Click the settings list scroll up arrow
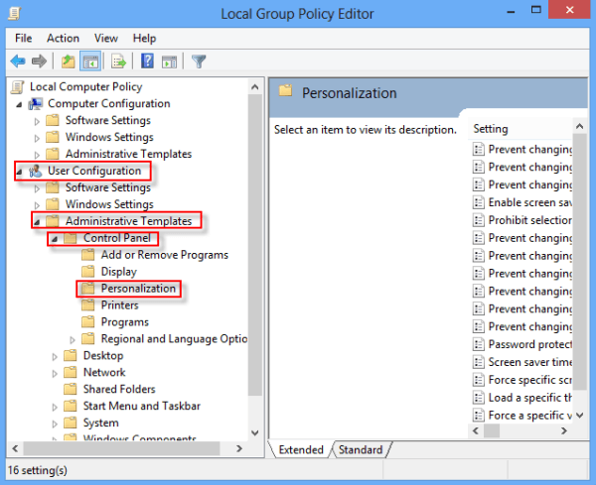The height and width of the screenshot is (485, 596). tap(579, 126)
